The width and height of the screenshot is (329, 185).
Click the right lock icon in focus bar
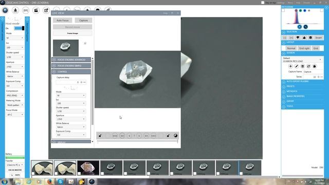coord(168,136)
